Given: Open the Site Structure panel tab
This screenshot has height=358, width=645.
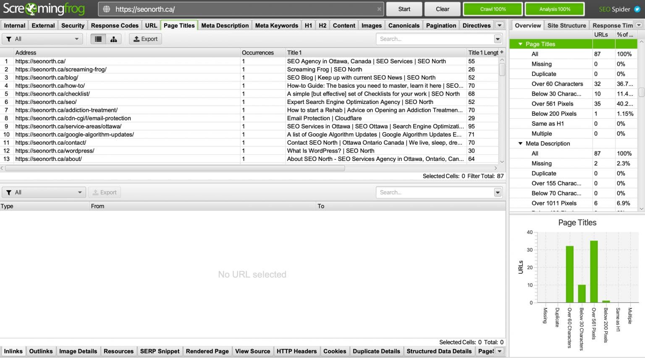Looking at the screenshot, I should (x=566, y=25).
